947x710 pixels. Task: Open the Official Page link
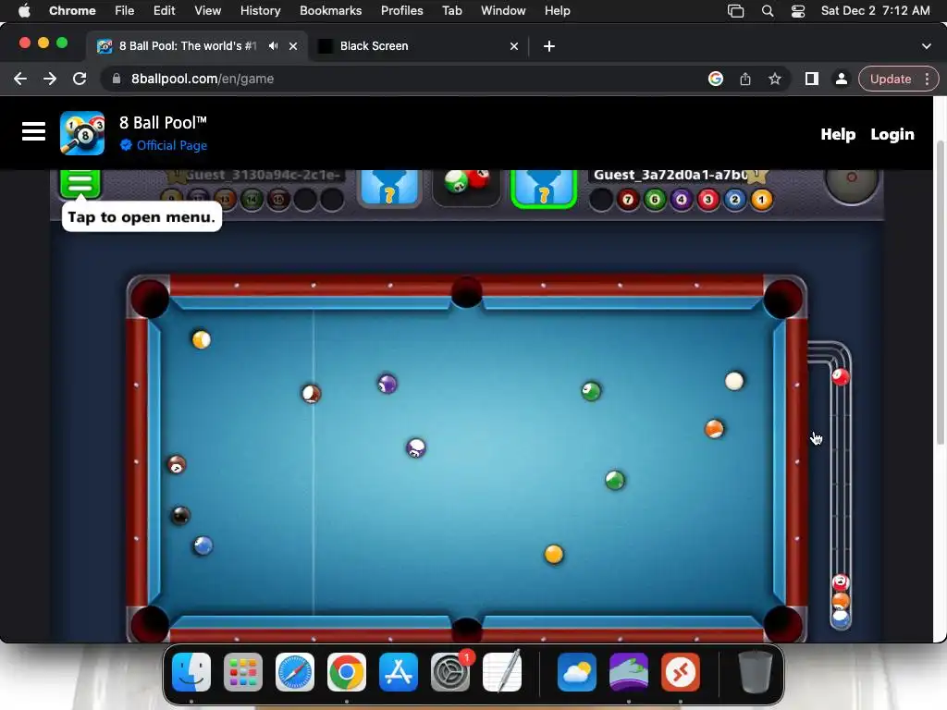point(164,145)
